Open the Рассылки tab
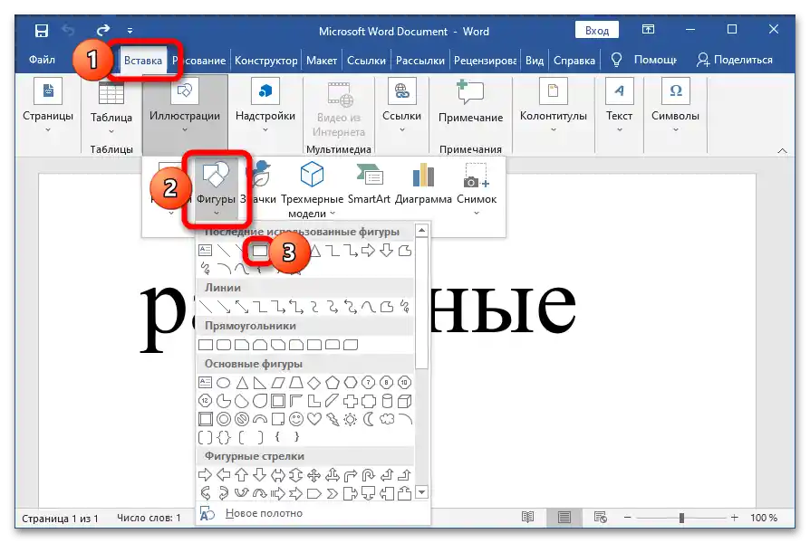The height and width of the screenshot is (543, 810). pyautogui.click(x=420, y=61)
